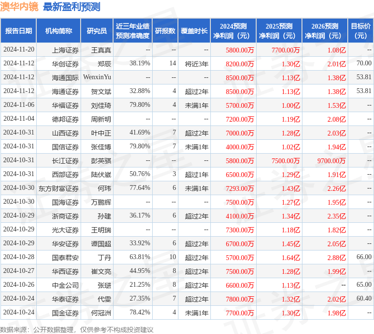Click analyst name 王明瑞

pyautogui.click(x=101, y=230)
